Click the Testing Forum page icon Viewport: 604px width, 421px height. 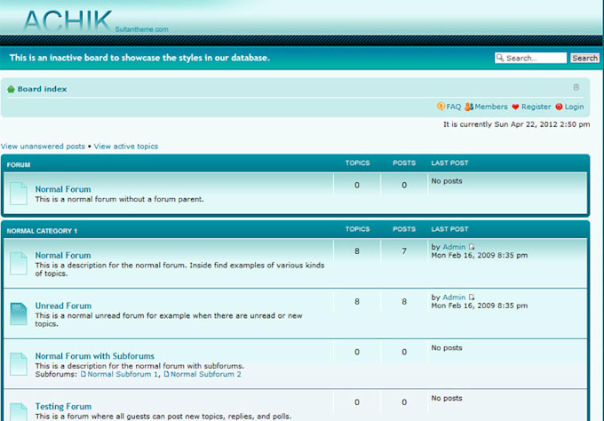coord(19,412)
